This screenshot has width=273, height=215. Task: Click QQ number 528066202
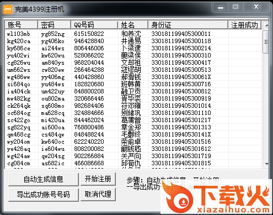[x=89, y=55]
